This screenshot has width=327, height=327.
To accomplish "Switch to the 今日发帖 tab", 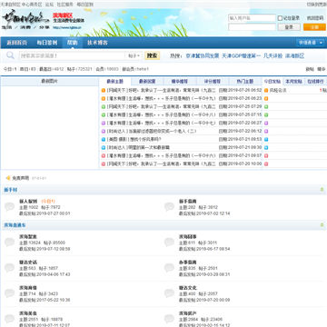I will (x=272, y=82).
